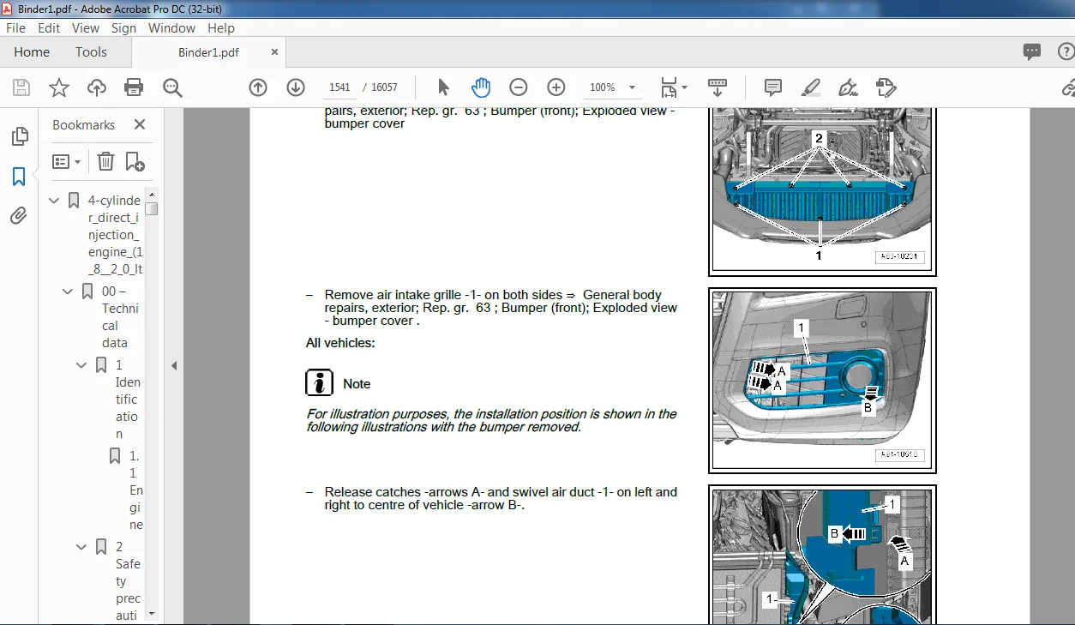Collapse the 00 – Technical data bookmark
Image resolution: width=1075 pixels, height=625 pixels.
click(68, 291)
